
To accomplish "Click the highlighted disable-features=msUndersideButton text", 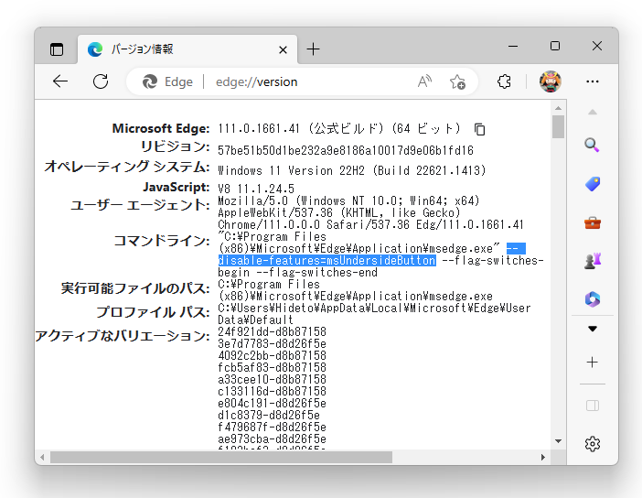I will point(326,260).
